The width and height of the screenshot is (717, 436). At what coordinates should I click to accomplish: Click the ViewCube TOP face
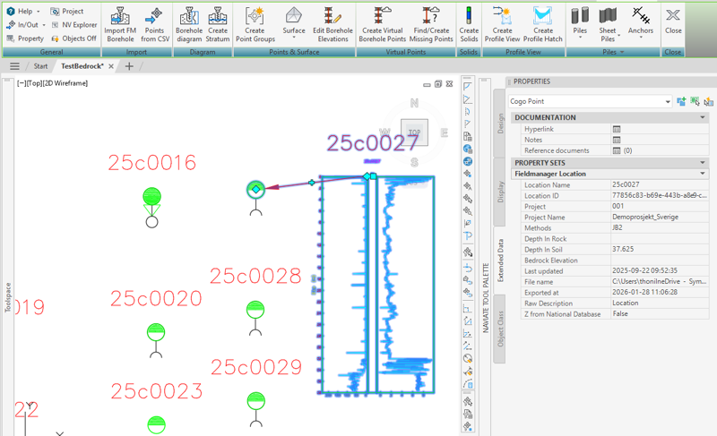[x=413, y=133]
